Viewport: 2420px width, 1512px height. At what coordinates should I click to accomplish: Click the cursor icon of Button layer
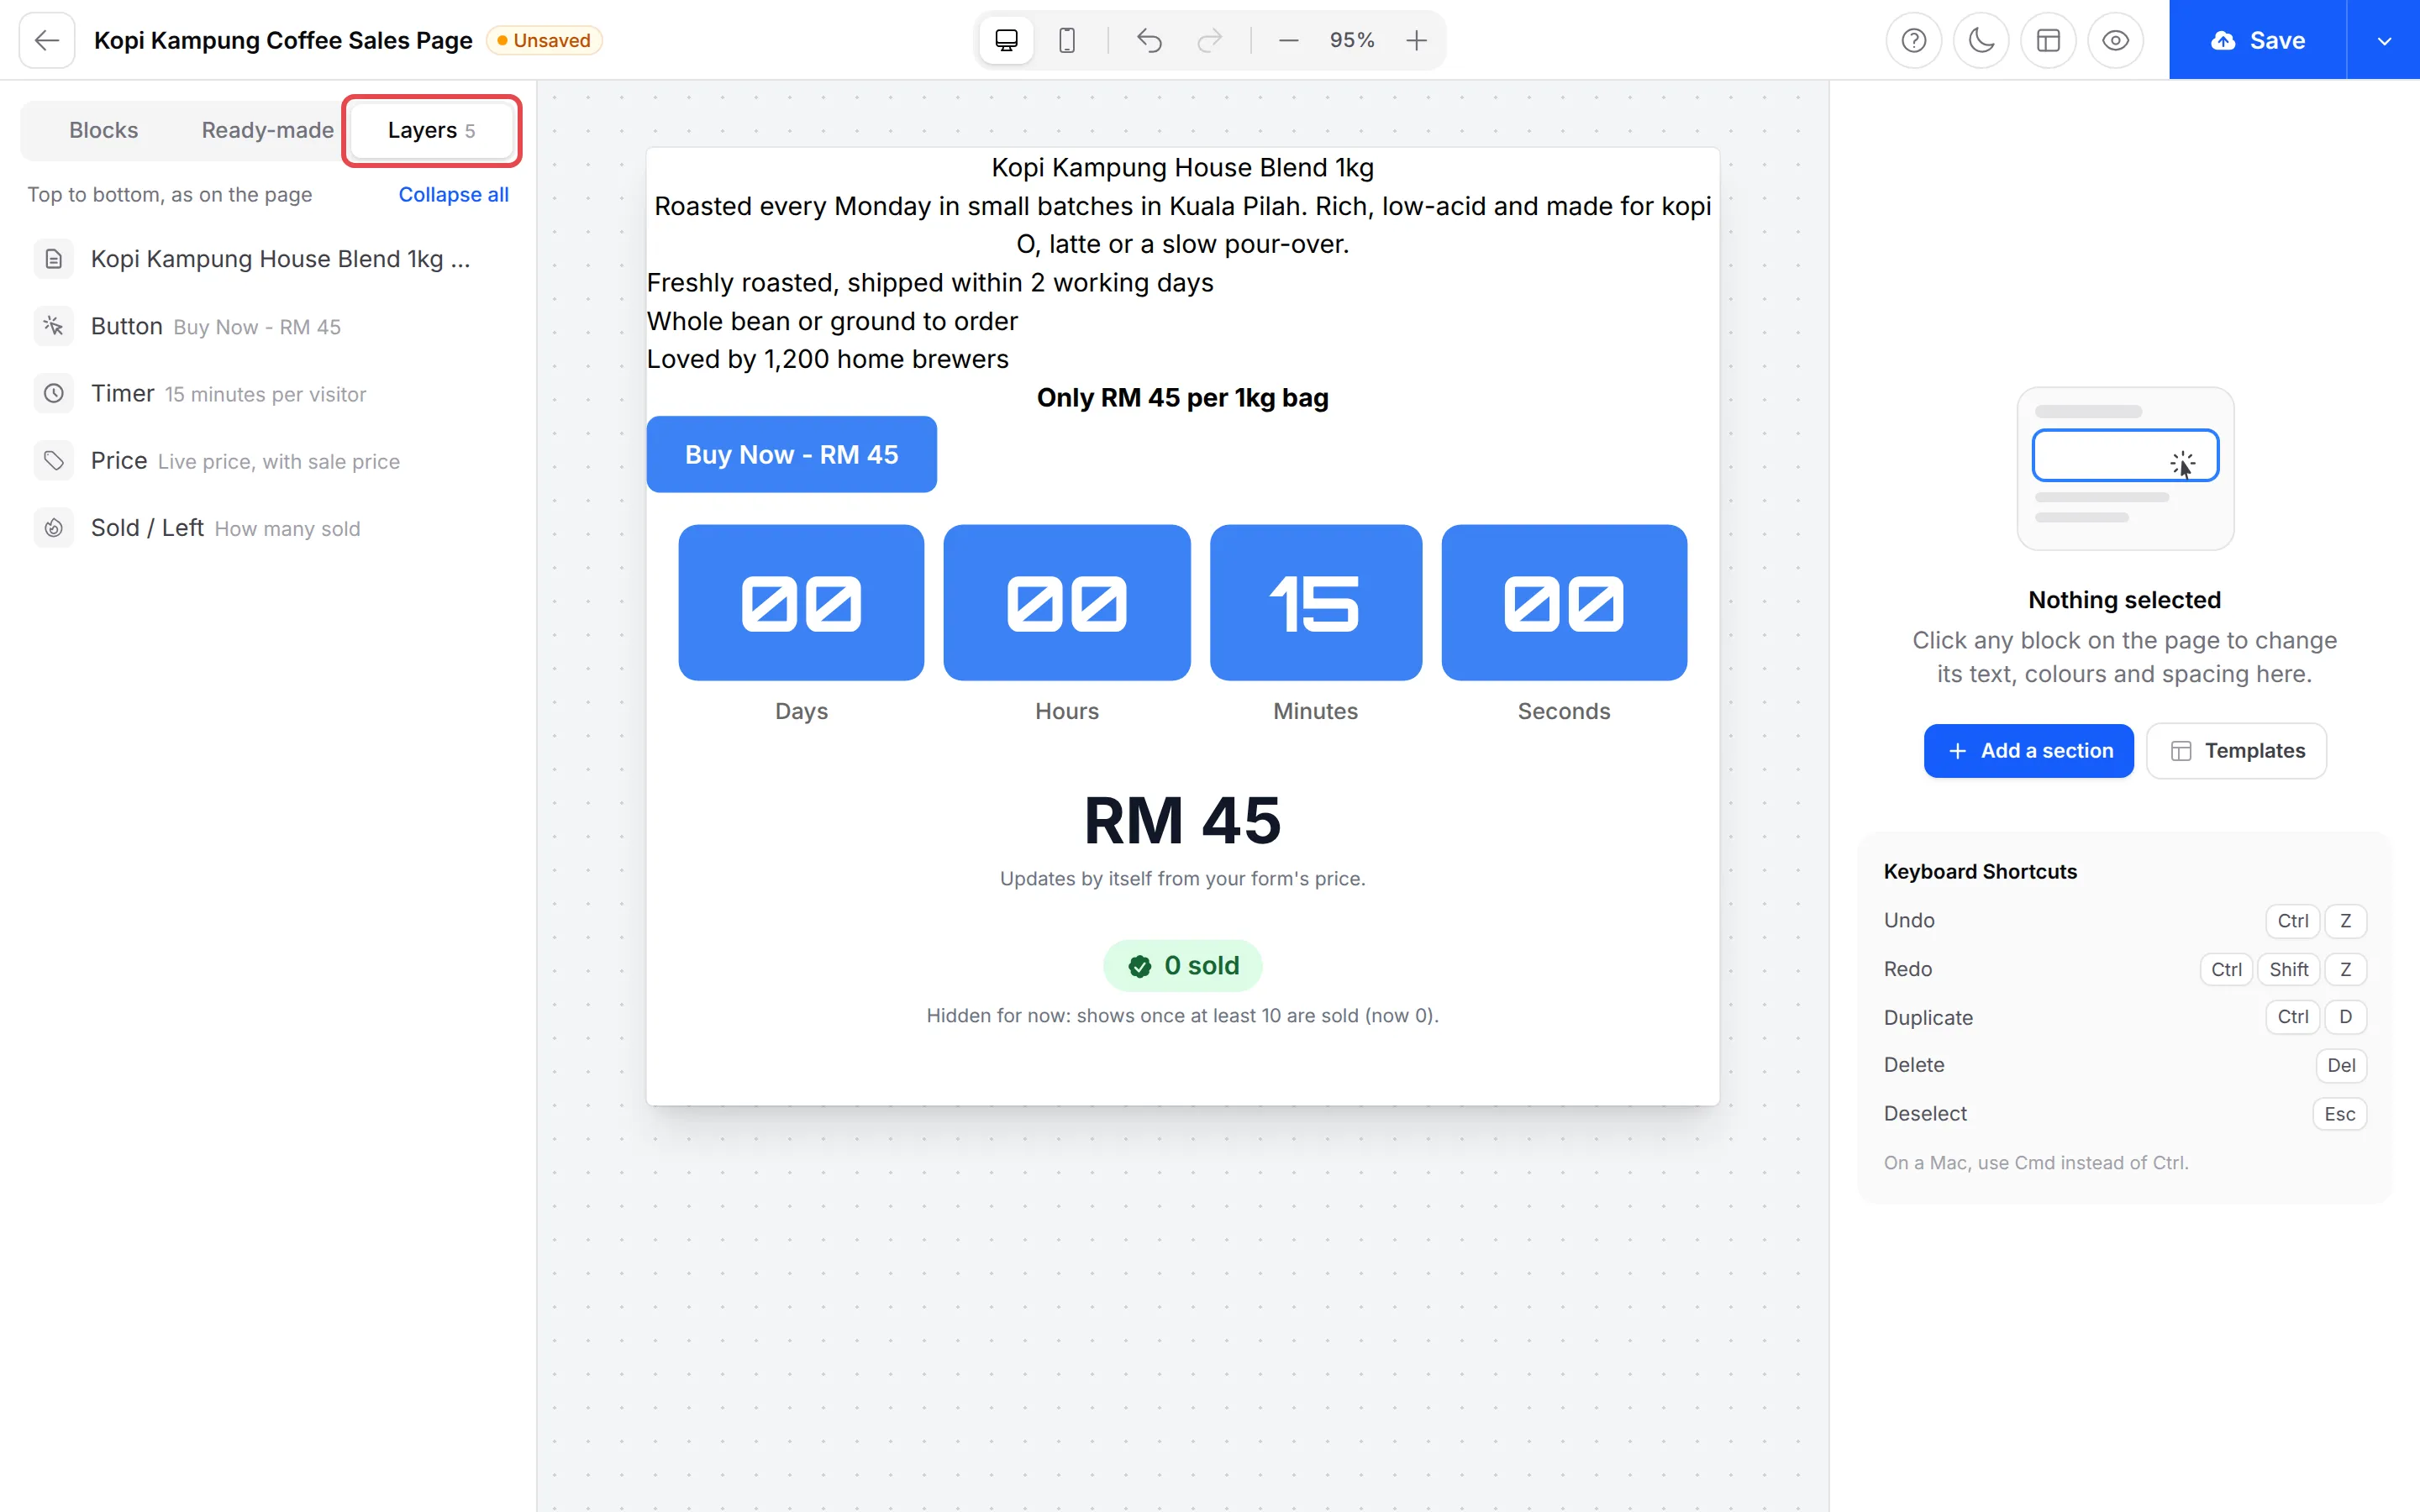54,326
